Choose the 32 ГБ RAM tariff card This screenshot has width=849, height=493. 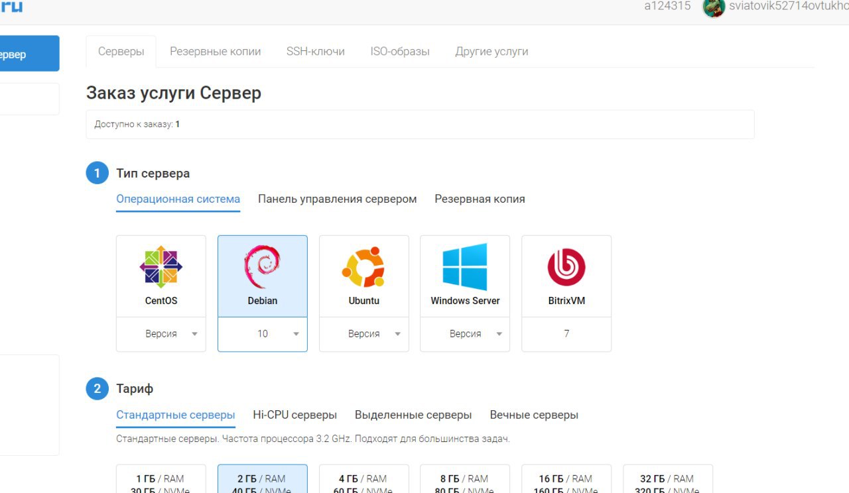coord(668,479)
